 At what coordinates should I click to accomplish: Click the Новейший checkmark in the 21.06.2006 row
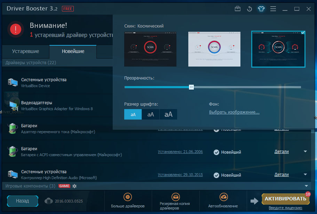[216, 152]
